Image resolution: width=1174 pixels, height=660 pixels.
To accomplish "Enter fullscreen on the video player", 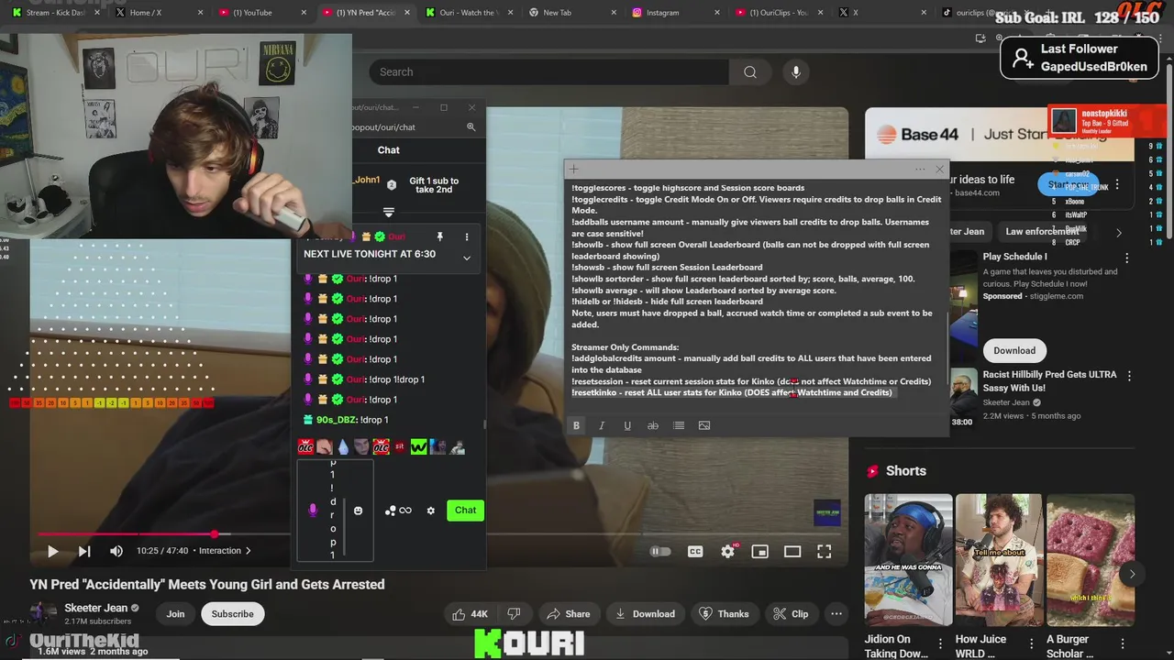I will click(825, 551).
